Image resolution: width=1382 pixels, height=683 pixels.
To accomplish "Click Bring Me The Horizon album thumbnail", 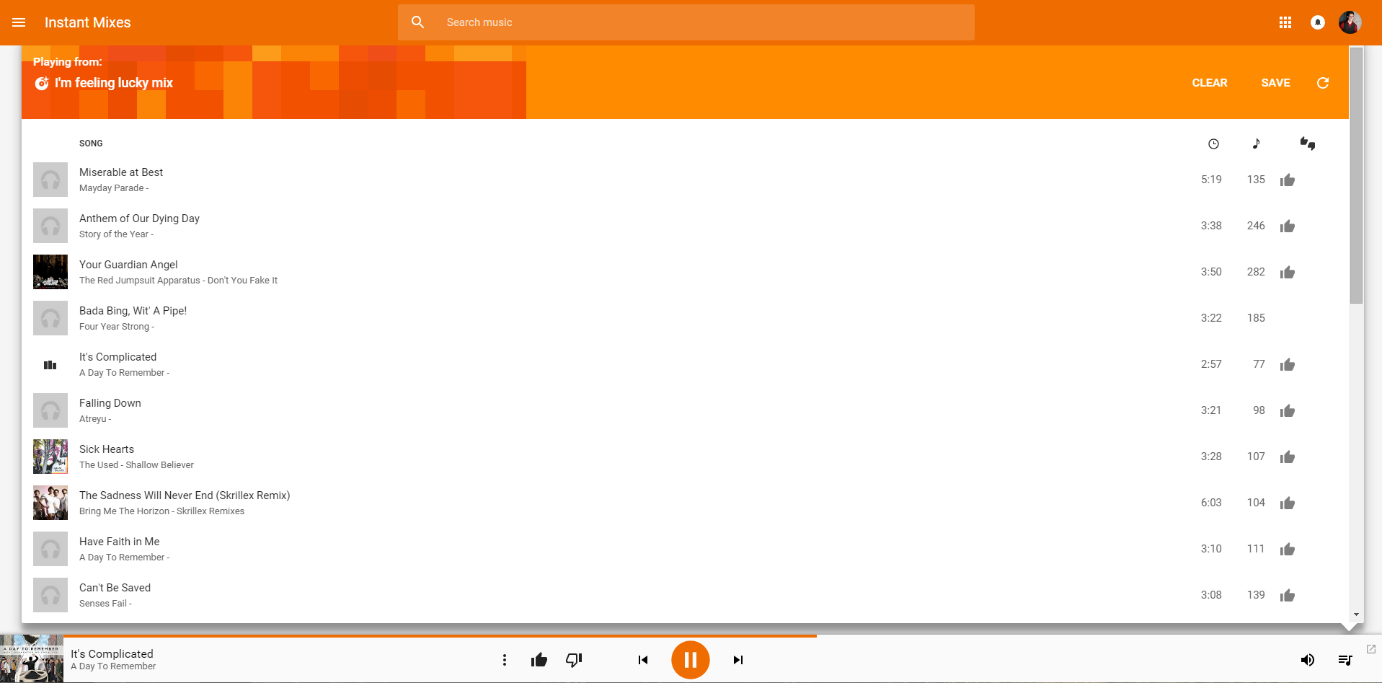I will click(x=50, y=503).
